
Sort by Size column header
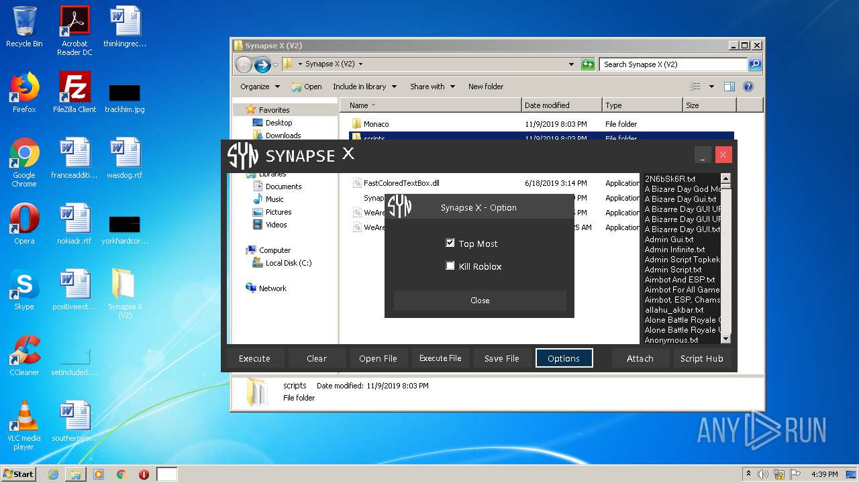(x=709, y=105)
